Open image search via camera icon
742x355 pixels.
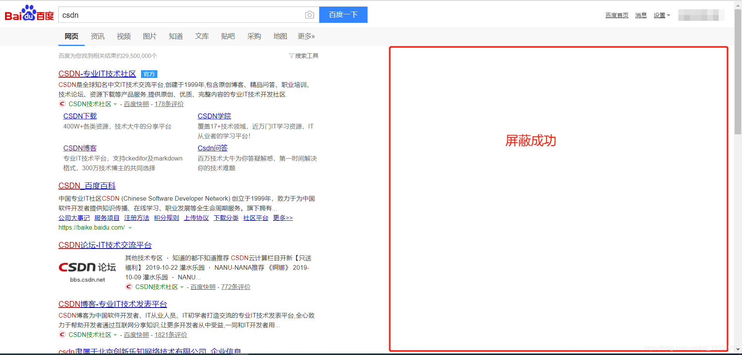(310, 15)
